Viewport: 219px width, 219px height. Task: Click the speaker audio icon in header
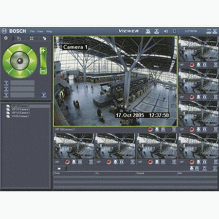166,31
